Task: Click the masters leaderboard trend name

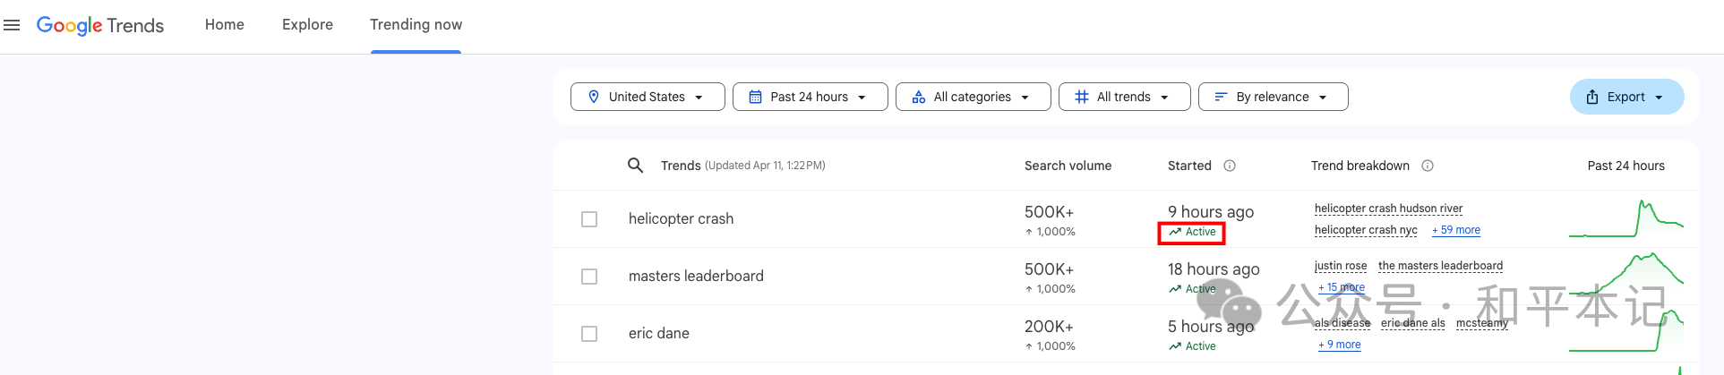Action: pyautogui.click(x=696, y=277)
